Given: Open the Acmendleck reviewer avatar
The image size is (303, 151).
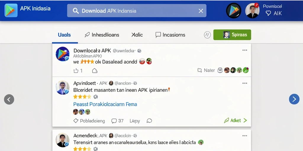Looking at the screenshot, I should click(x=62, y=140).
